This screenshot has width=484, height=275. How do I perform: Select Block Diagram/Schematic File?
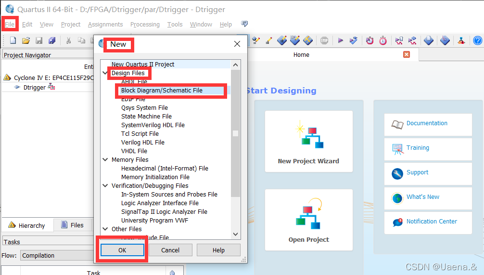[x=162, y=90]
